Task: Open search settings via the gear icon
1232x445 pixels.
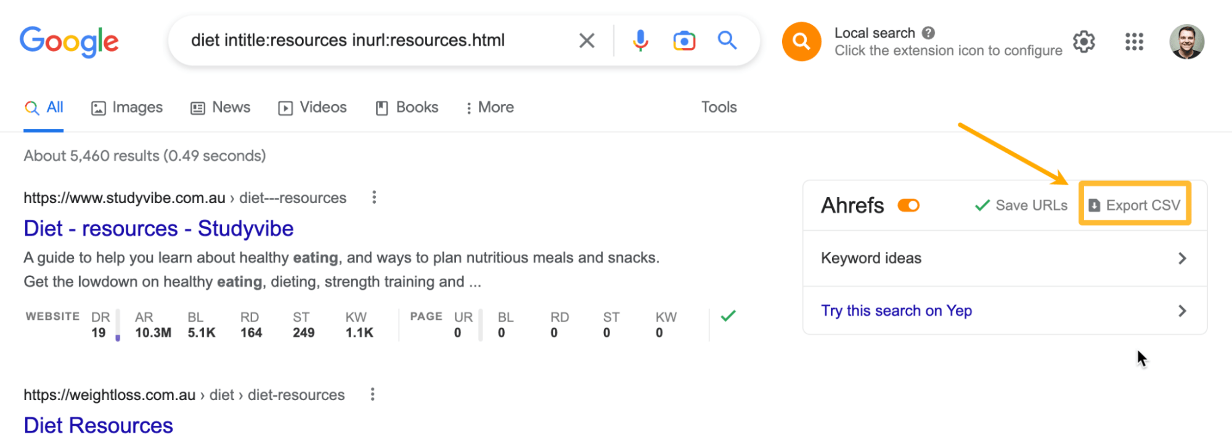Action: tap(1084, 41)
